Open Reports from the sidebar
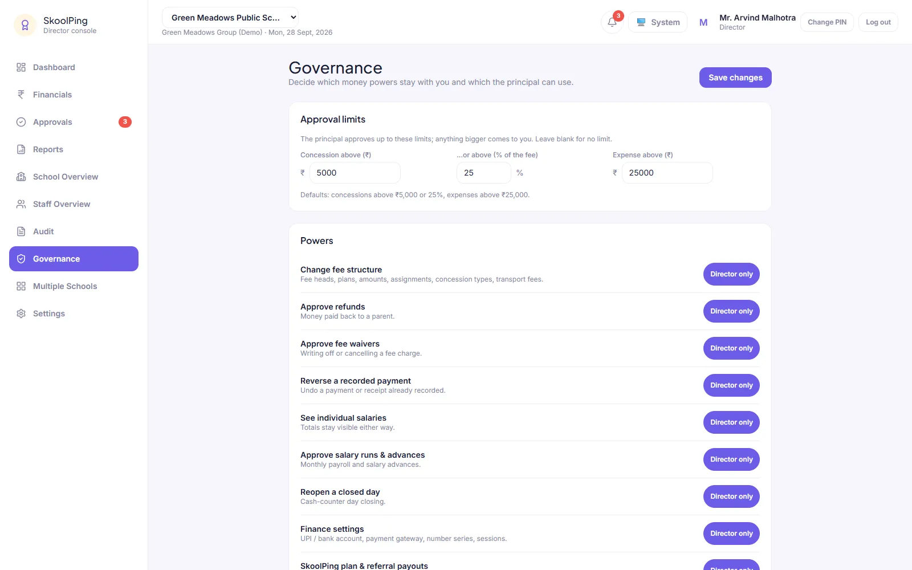 point(74,149)
